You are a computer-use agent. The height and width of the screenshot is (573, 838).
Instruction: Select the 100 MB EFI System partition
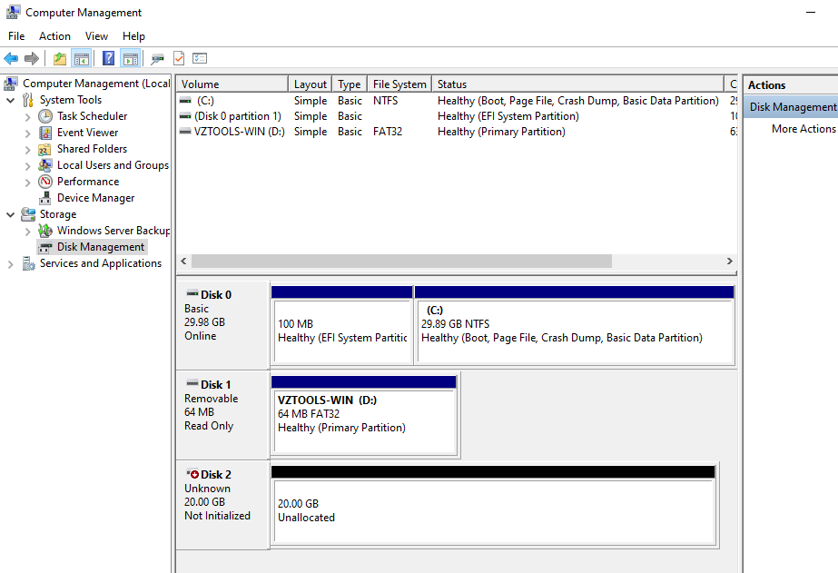(342, 325)
